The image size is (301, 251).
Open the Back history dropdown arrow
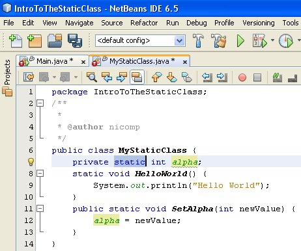coord(54,77)
